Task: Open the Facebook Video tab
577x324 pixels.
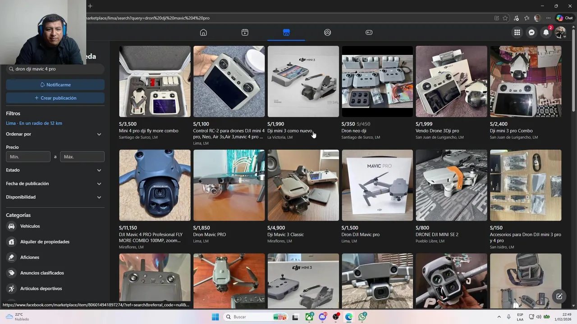Action: point(245,32)
